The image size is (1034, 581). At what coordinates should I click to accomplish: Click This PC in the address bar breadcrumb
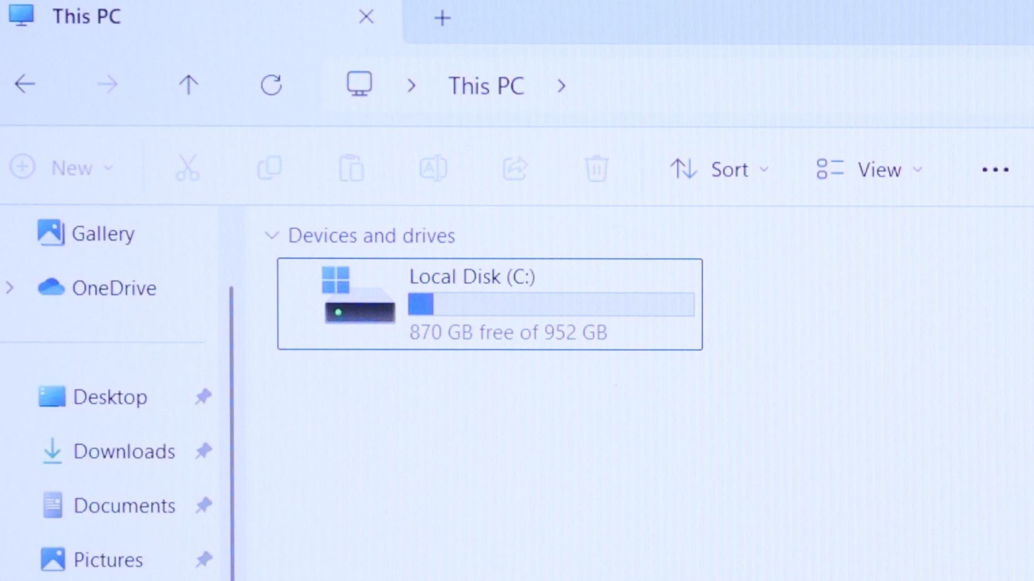[x=486, y=86]
